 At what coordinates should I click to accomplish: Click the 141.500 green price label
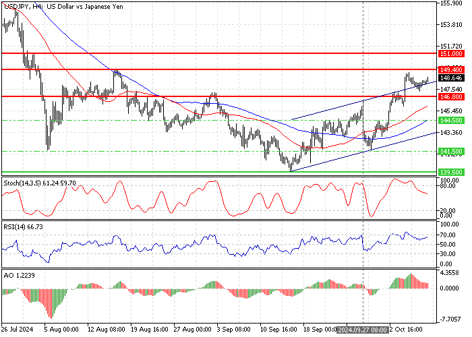451,152
